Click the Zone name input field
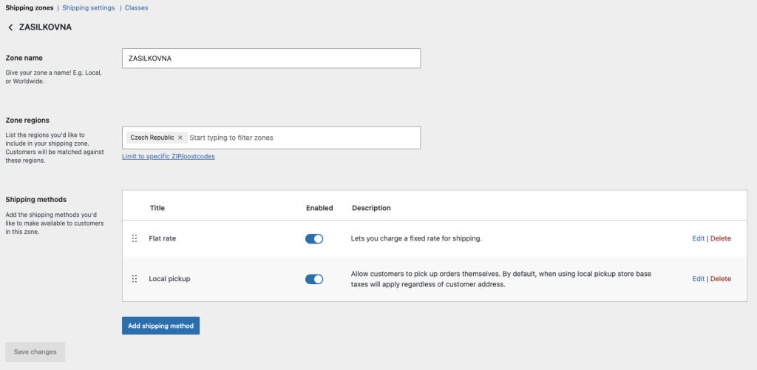The height and width of the screenshot is (370, 757). pyautogui.click(x=271, y=58)
